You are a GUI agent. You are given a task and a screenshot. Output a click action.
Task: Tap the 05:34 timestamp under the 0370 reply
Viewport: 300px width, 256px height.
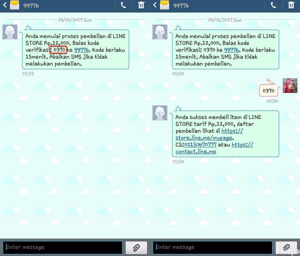(272, 101)
